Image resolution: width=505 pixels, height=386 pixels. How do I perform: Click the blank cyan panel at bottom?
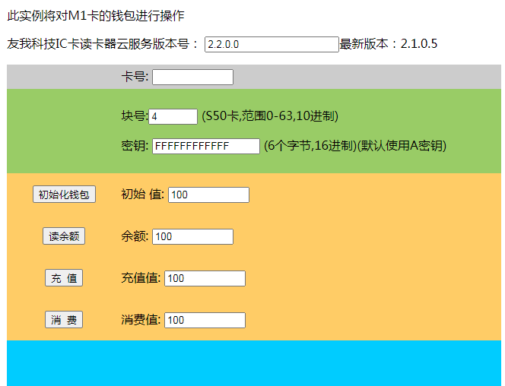click(253, 362)
